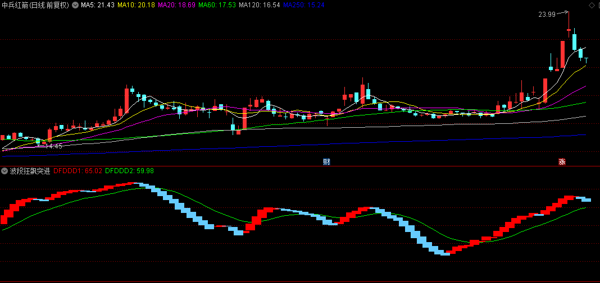Select the MA250: 15.24 label

point(304,5)
